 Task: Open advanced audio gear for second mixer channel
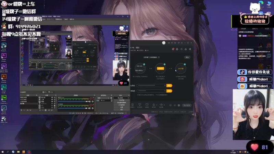92,108
